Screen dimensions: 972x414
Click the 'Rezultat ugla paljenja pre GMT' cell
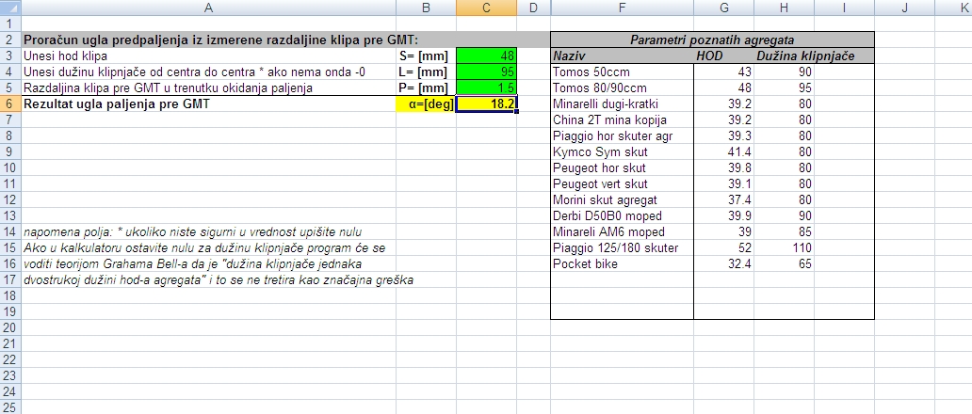pos(207,103)
